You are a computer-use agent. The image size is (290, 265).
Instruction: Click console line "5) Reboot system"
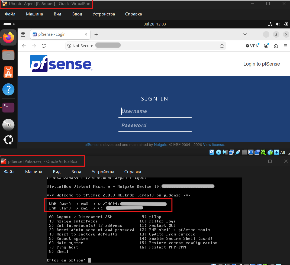pos(69,238)
